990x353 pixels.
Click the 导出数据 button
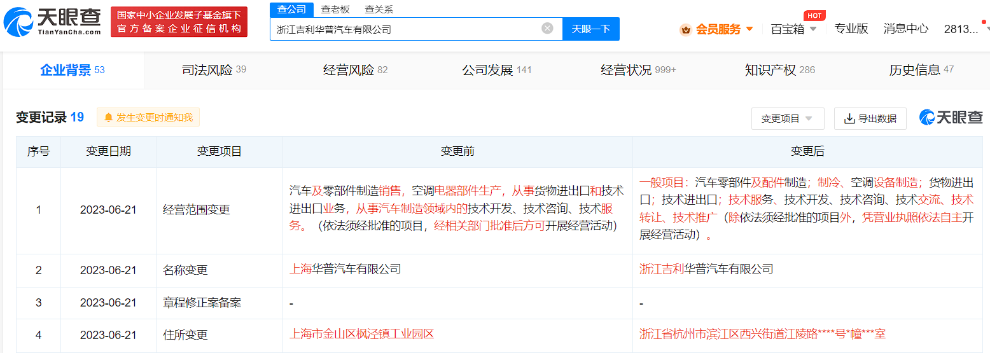coord(870,119)
